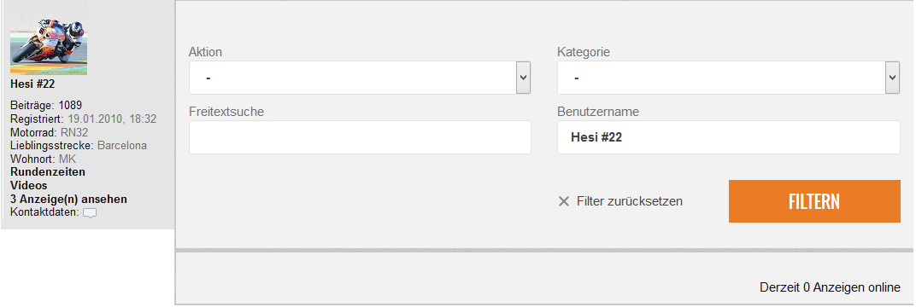Click the Barcelona Lieblingsstrecke value

[x=122, y=146]
